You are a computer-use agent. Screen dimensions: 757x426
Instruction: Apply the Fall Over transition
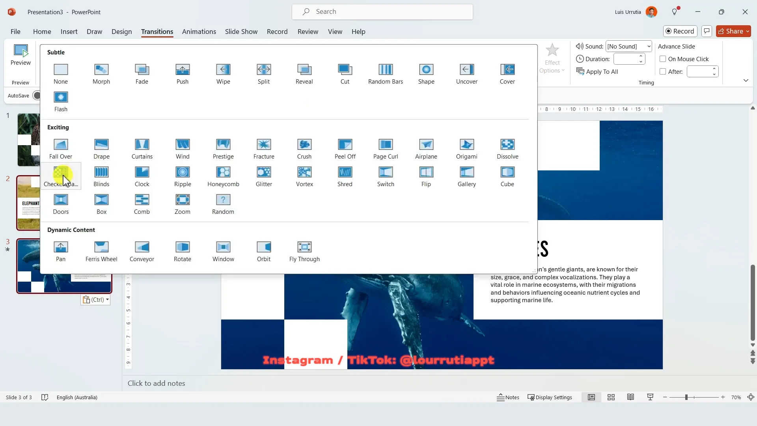[x=61, y=149]
